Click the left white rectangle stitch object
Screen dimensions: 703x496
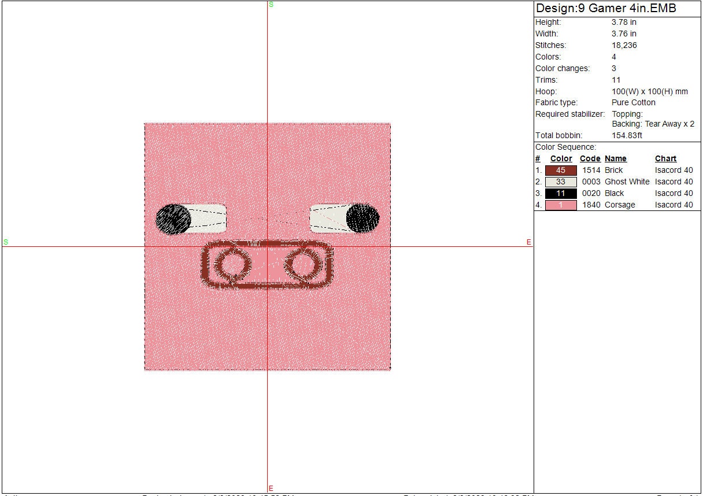[x=208, y=219]
